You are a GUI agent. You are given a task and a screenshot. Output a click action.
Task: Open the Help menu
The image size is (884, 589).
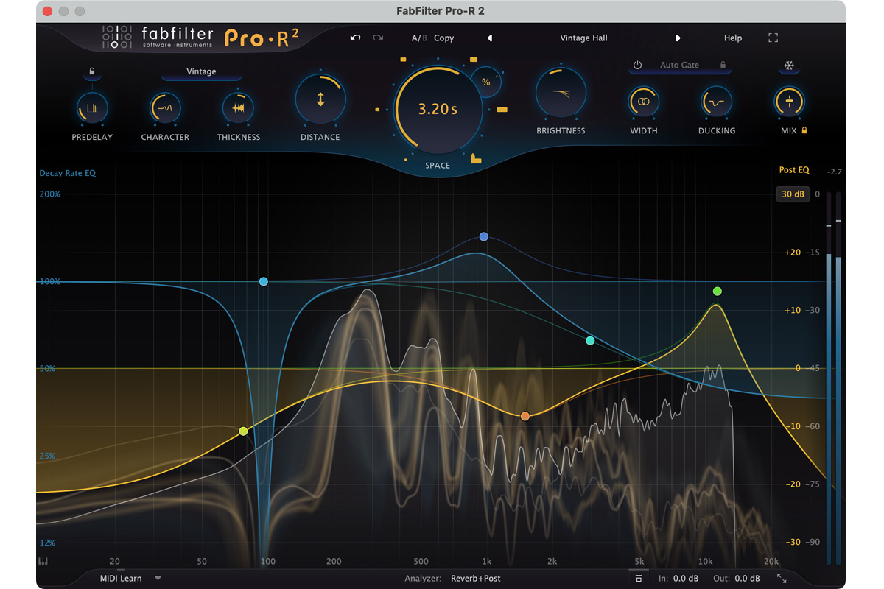[x=733, y=38]
